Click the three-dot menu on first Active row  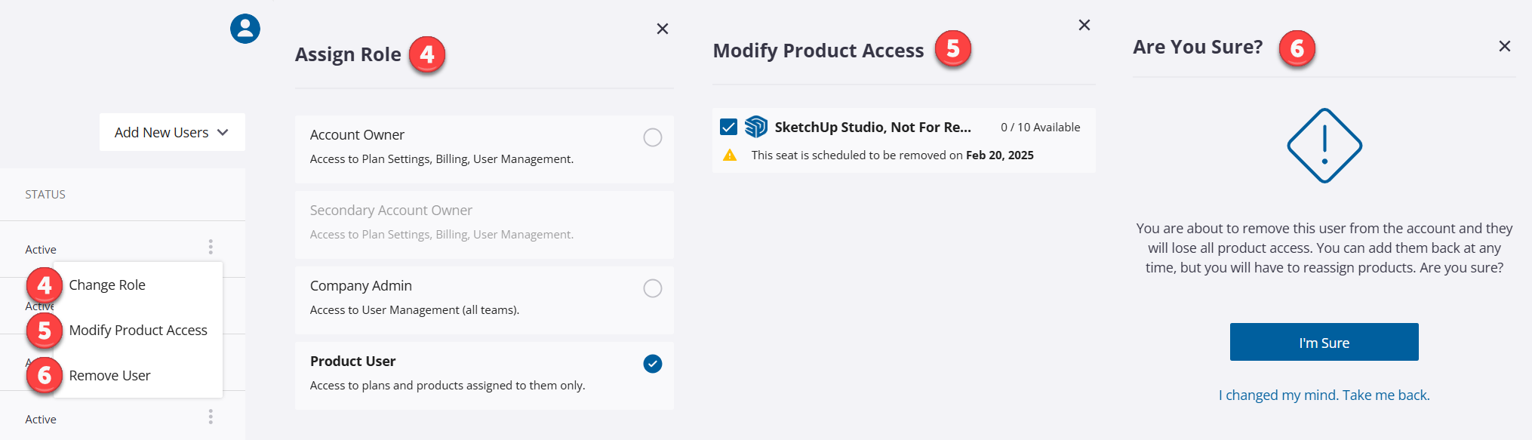(x=211, y=247)
